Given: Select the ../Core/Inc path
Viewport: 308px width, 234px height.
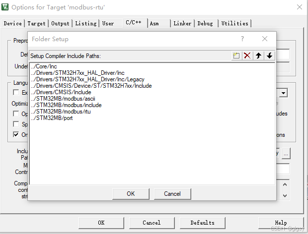Looking at the screenshot, I should pos(44,66).
